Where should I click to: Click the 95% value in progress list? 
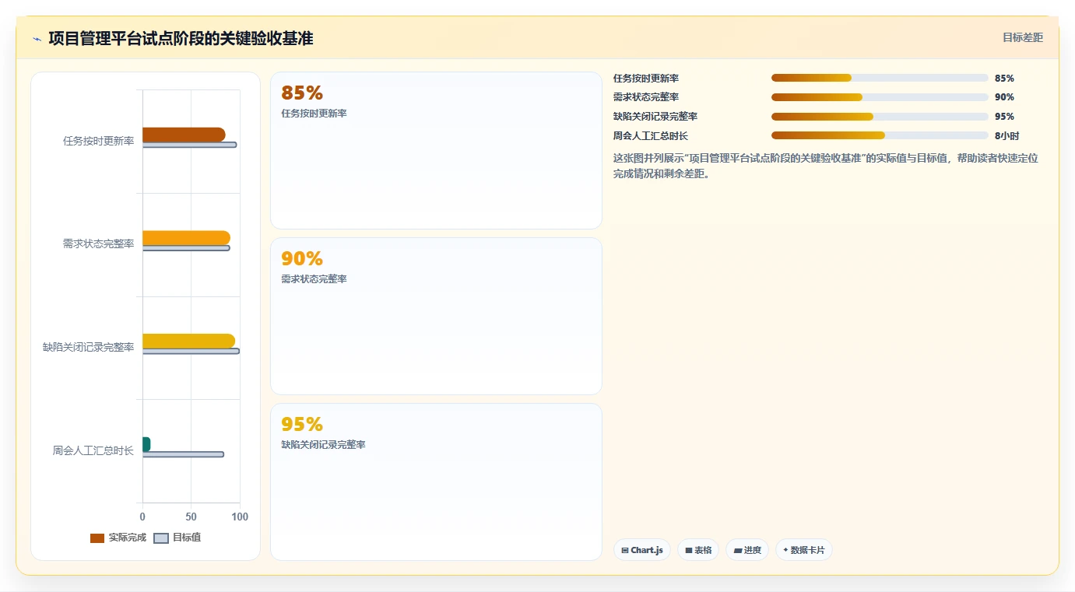pos(1004,117)
